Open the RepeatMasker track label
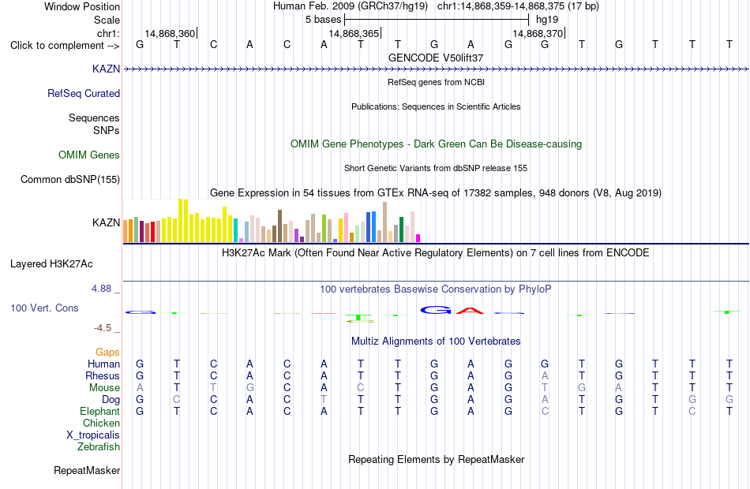This screenshot has height=489, width=750. [x=87, y=470]
